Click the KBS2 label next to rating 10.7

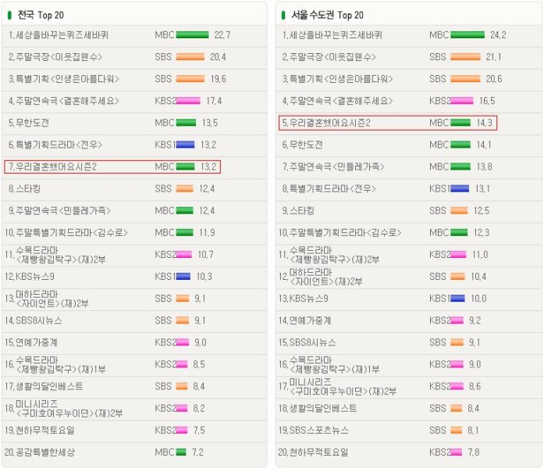pyautogui.click(x=165, y=255)
